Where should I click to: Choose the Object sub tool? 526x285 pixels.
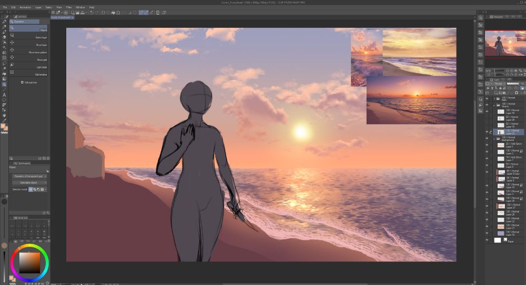(x=29, y=28)
